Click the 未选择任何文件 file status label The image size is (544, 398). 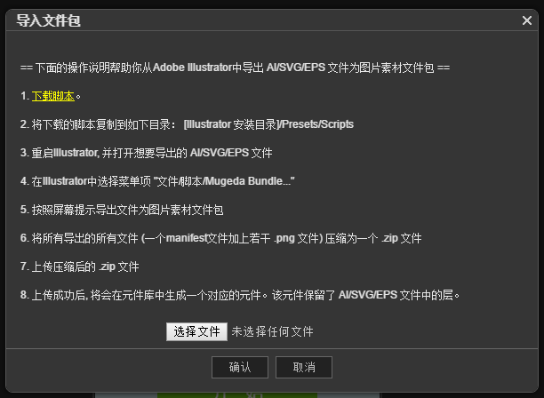coord(272,331)
